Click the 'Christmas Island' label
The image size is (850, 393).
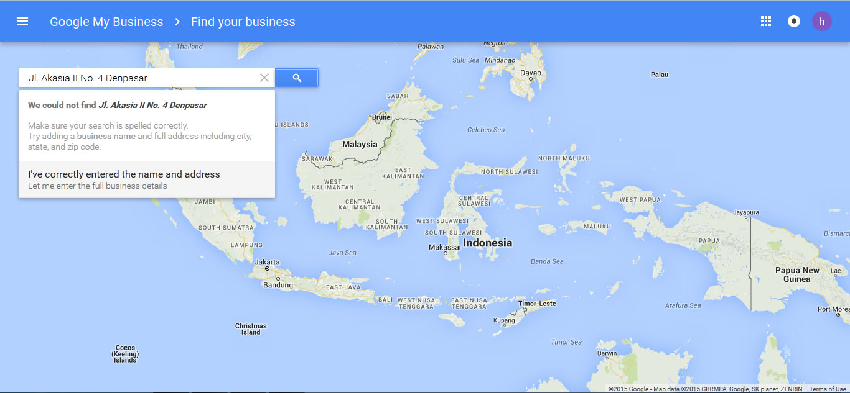click(251, 329)
